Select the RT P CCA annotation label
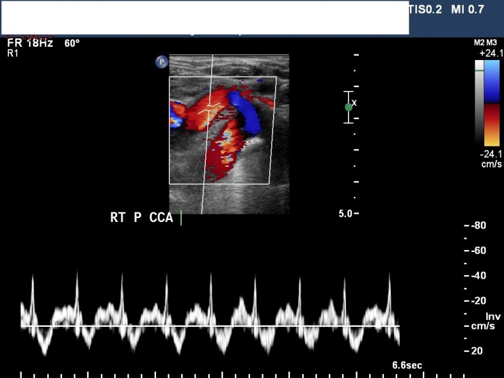The width and height of the screenshot is (504, 378). pyautogui.click(x=141, y=218)
